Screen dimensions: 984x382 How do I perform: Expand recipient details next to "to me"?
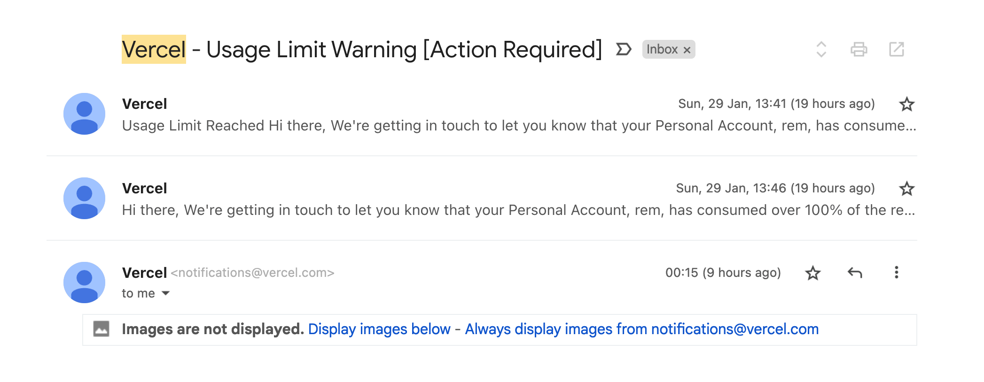click(165, 293)
